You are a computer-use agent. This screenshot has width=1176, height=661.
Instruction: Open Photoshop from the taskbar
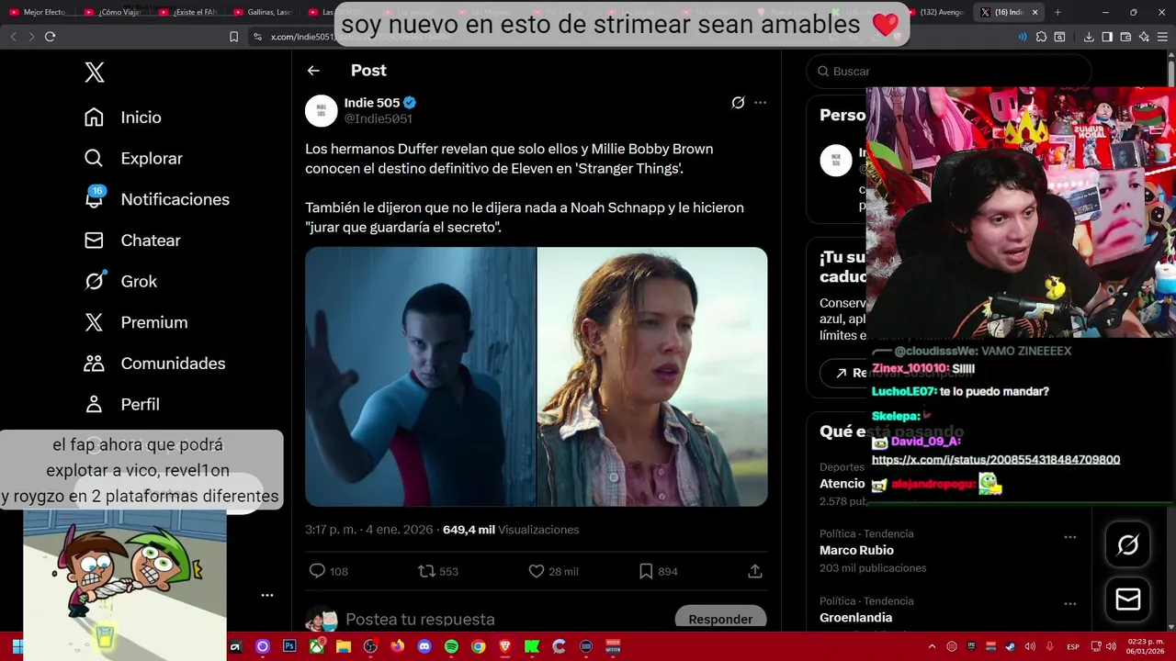point(289,646)
